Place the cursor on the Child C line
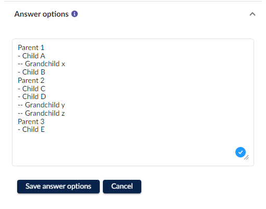Screen dimensions: 266x209 (x=32, y=89)
